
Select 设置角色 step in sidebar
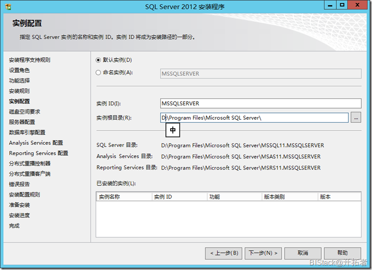[19, 70]
